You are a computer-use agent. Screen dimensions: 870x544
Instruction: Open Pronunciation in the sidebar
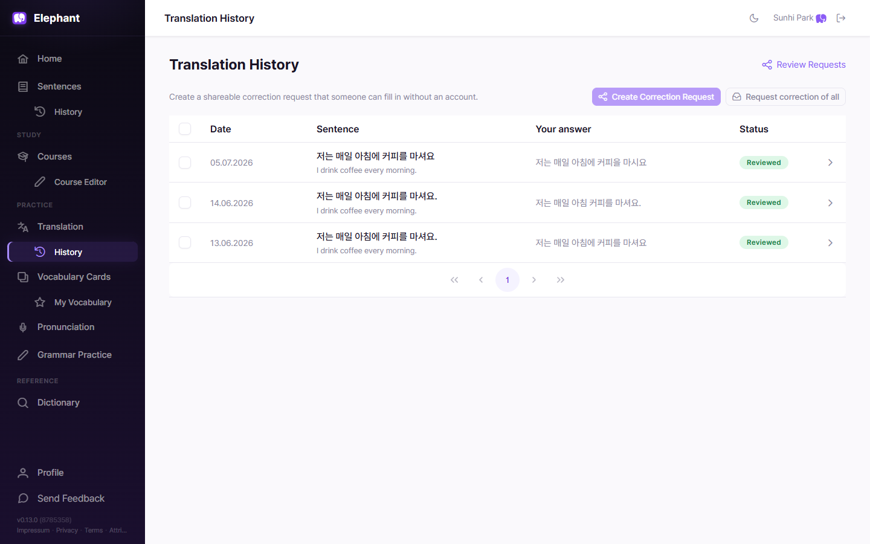click(72, 327)
